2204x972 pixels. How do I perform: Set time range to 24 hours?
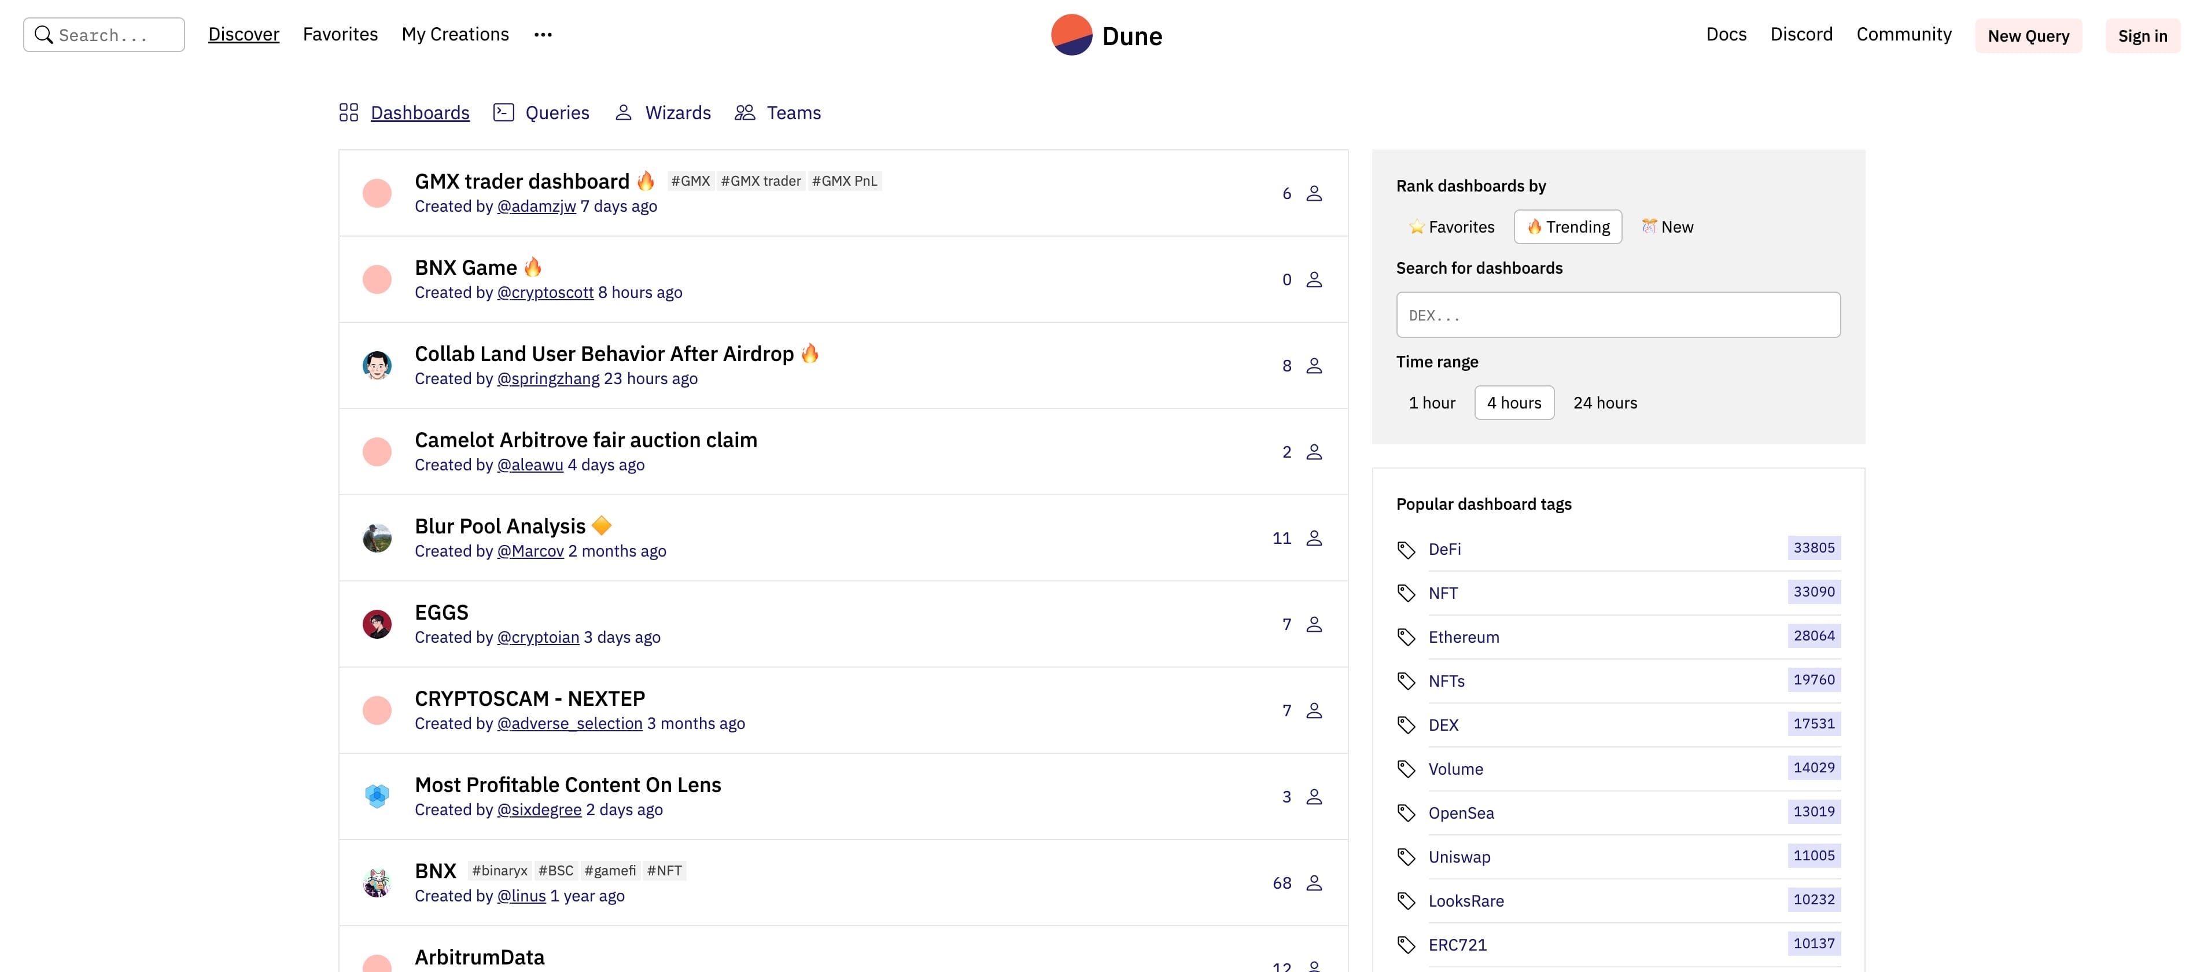tap(1604, 403)
